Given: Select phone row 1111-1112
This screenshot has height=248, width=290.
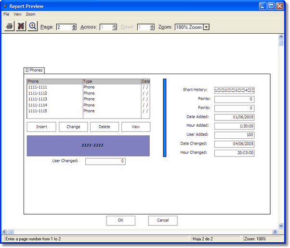Looking at the screenshot, I should click(x=88, y=93).
